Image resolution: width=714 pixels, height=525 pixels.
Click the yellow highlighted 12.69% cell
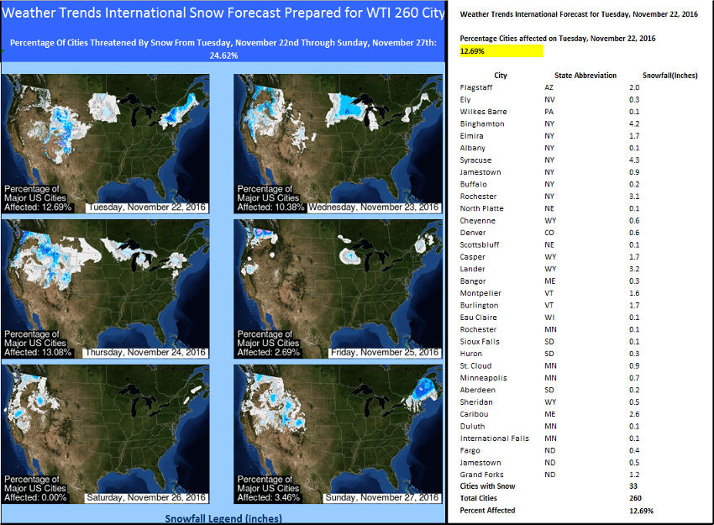coord(501,51)
